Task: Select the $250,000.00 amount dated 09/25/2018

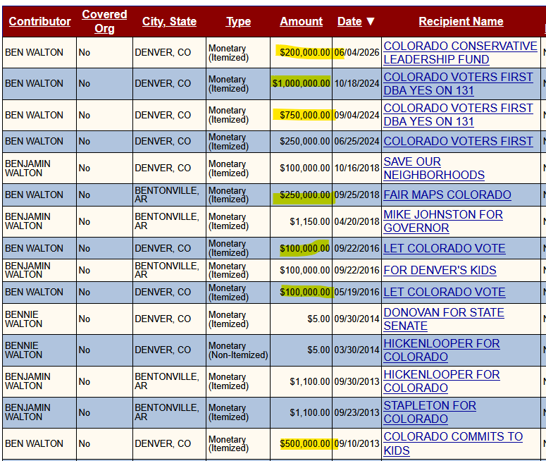Action: 302,195
